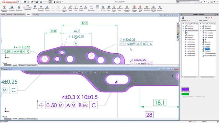Image resolution: width=219 pixels, height=123 pixels.
Task: Switch to the Sketch tab
Action: [3, 15]
